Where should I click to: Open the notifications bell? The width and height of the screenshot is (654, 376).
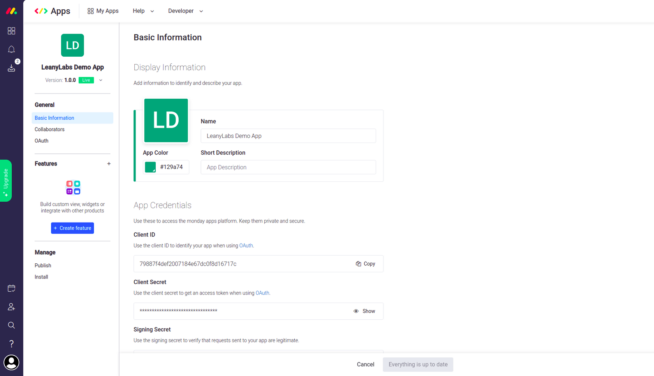click(x=11, y=49)
